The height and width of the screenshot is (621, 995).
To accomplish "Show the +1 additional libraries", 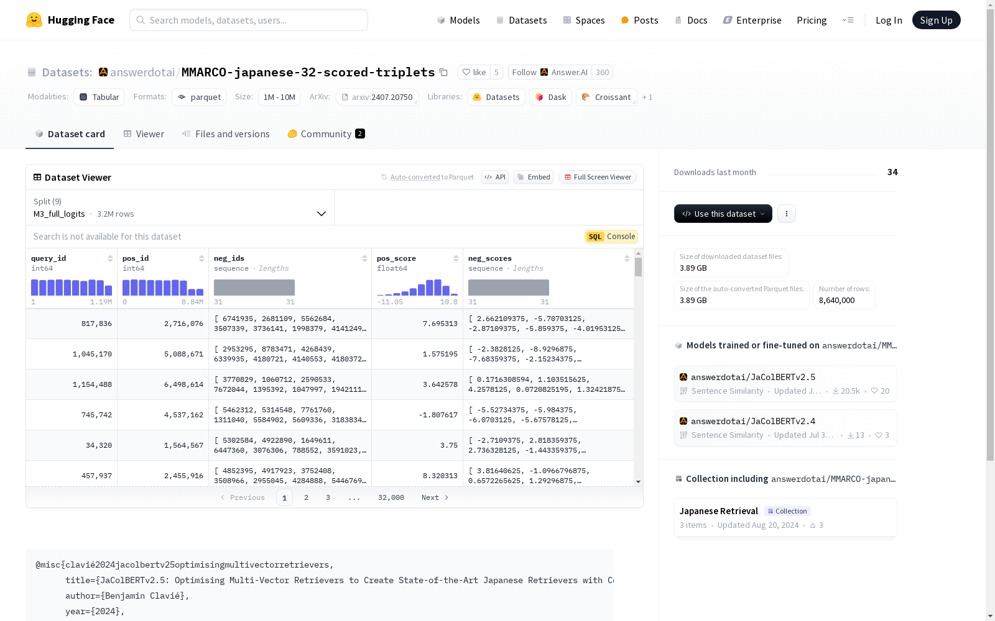I will 647,97.
